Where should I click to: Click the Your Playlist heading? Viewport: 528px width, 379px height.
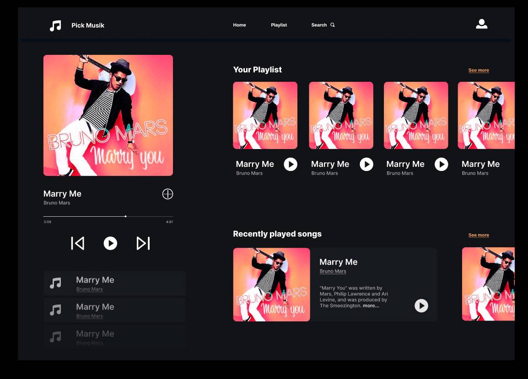pos(258,69)
